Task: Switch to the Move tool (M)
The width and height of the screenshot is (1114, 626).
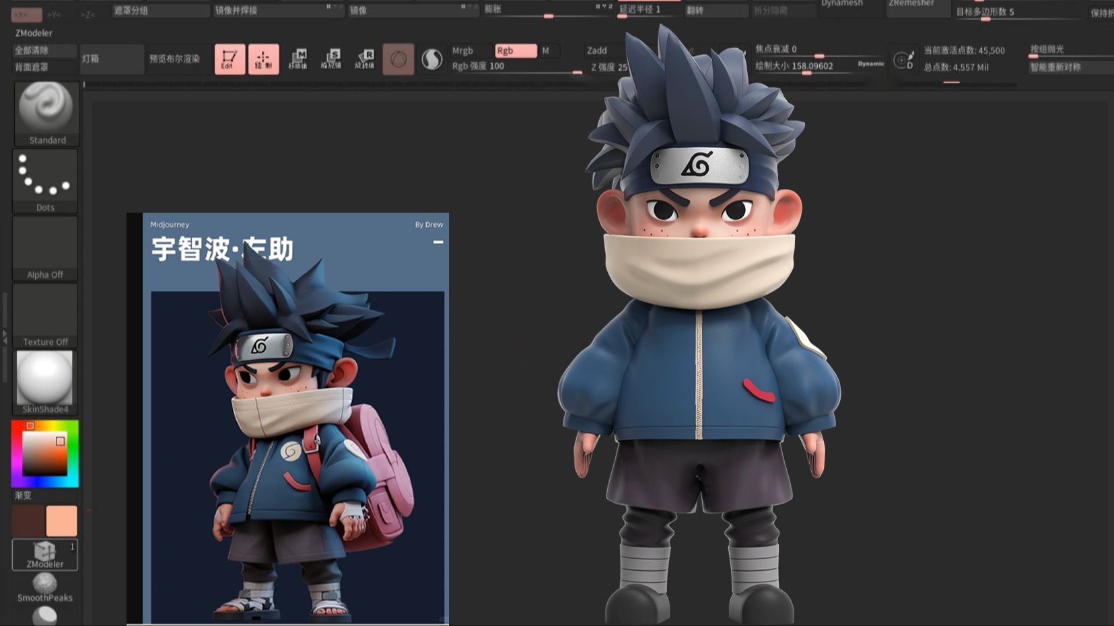Action: 298,59
